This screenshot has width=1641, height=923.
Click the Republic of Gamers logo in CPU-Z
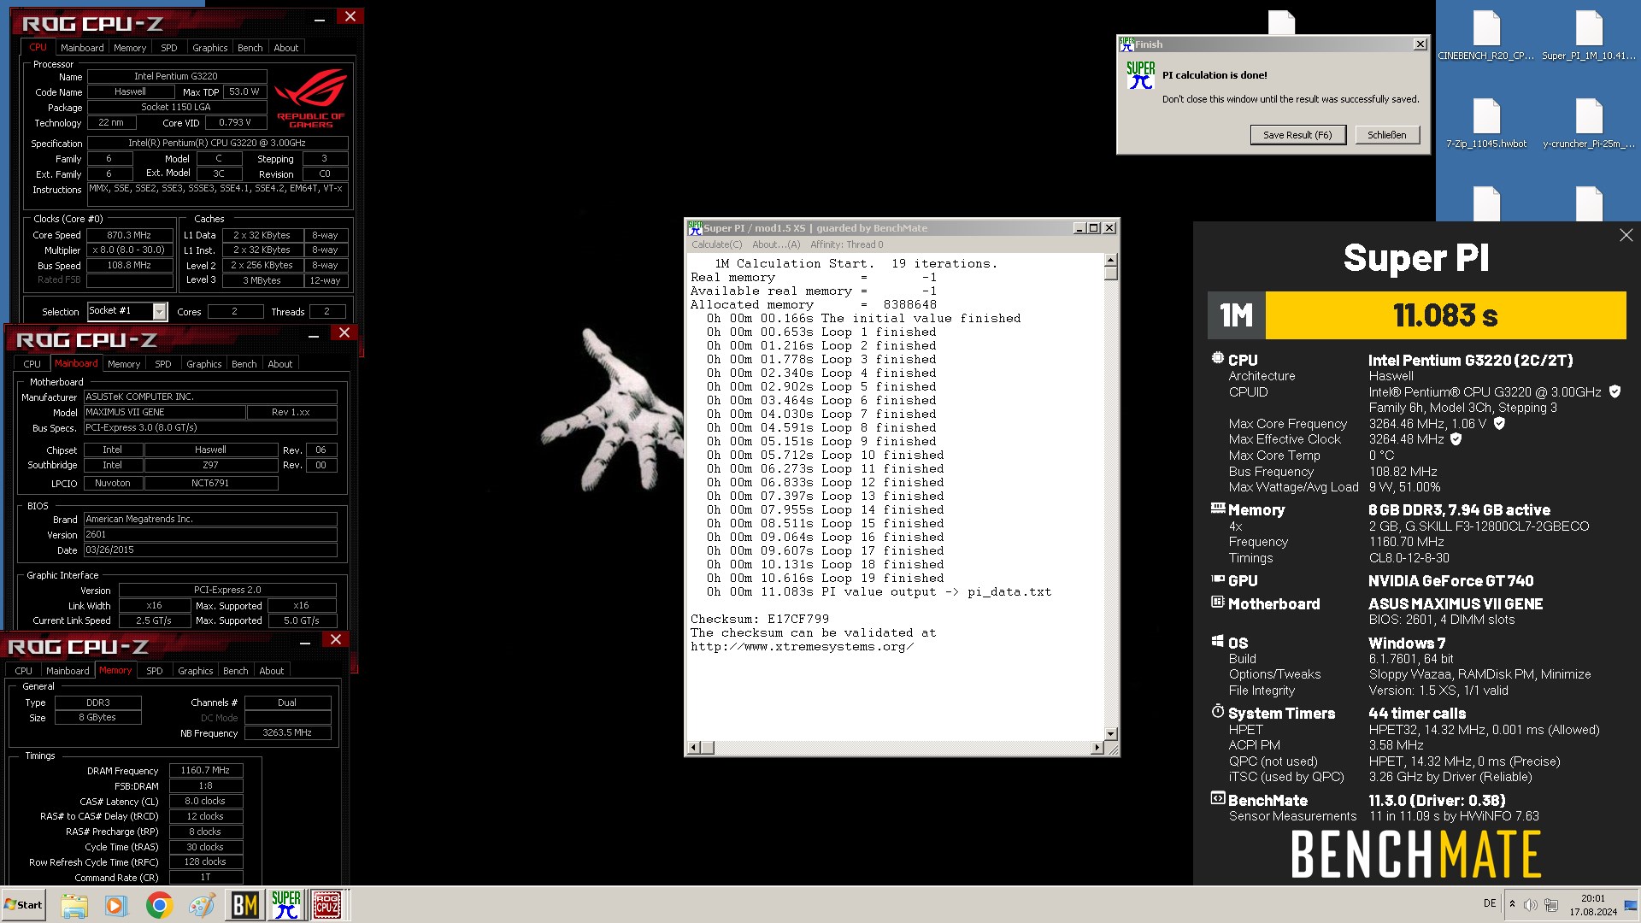pos(310,98)
